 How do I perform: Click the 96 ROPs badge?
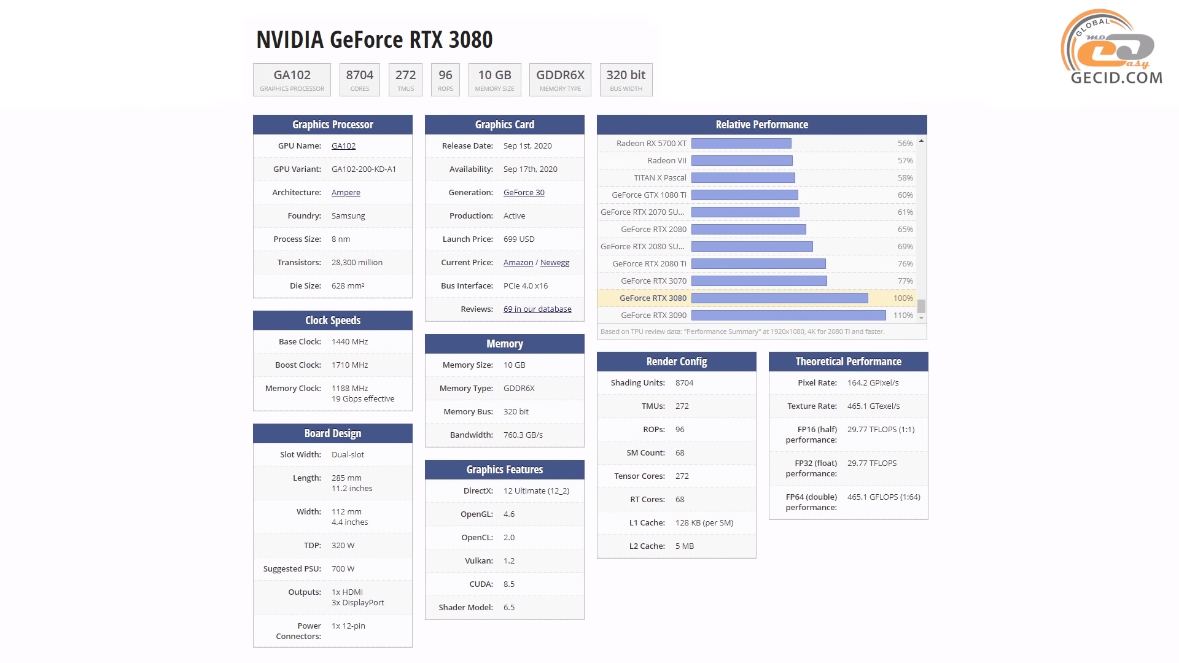click(x=445, y=80)
